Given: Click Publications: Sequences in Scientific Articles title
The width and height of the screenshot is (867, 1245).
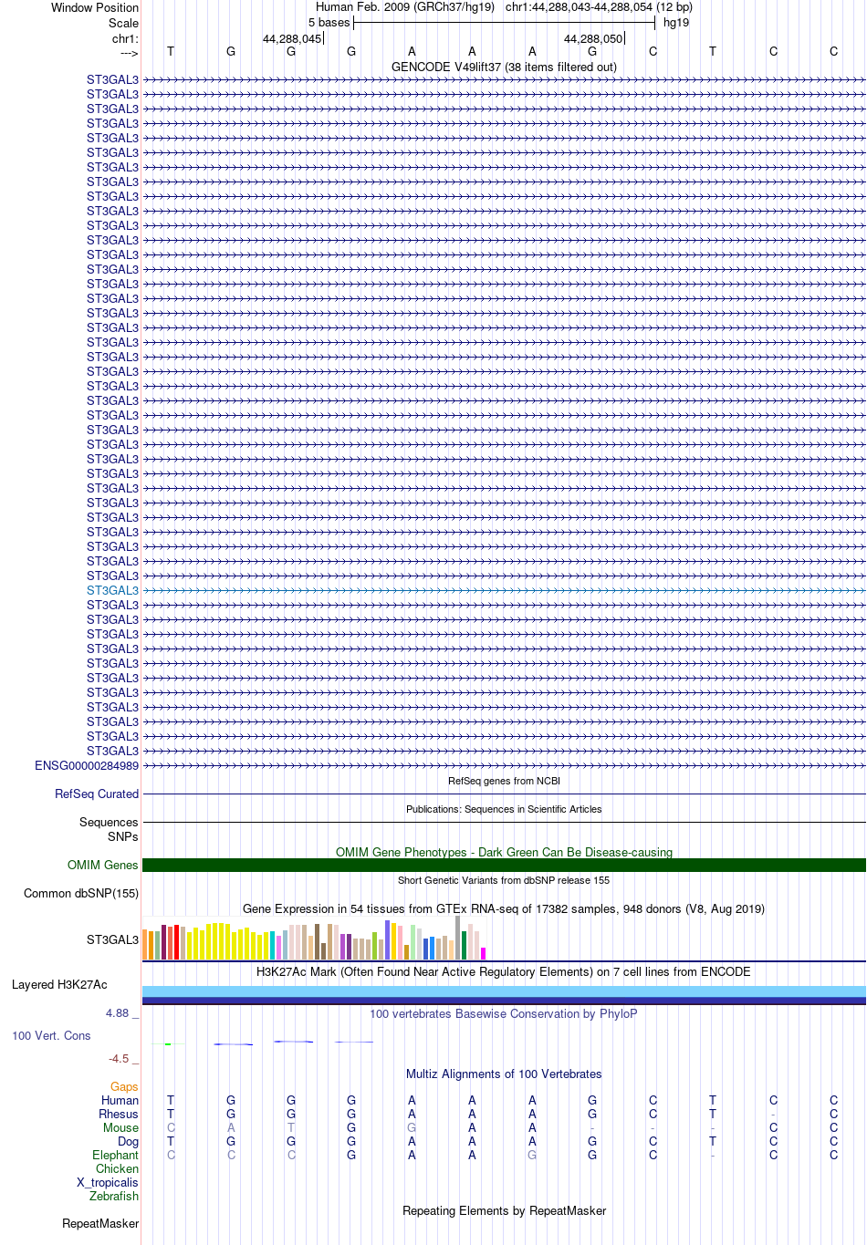Looking at the screenshot, I should 504,809.
